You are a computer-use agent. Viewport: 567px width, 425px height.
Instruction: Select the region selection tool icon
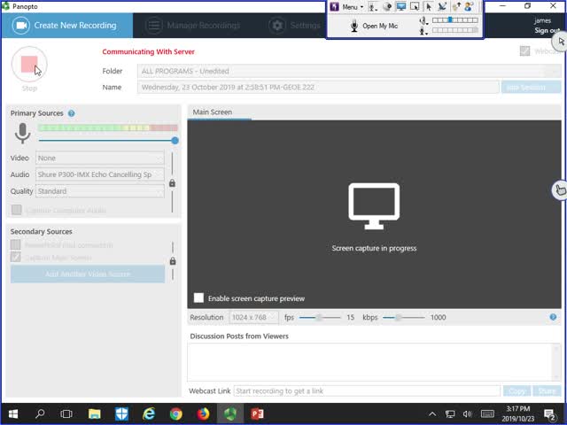point(415,7)
